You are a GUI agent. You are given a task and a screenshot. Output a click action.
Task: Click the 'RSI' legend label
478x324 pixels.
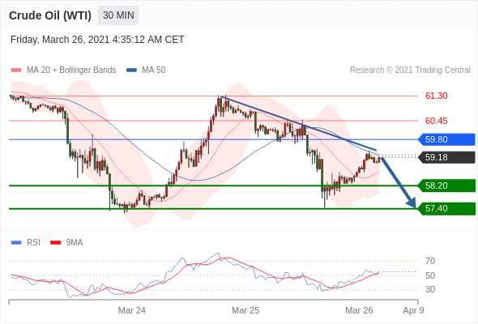[x=33, y=243]
